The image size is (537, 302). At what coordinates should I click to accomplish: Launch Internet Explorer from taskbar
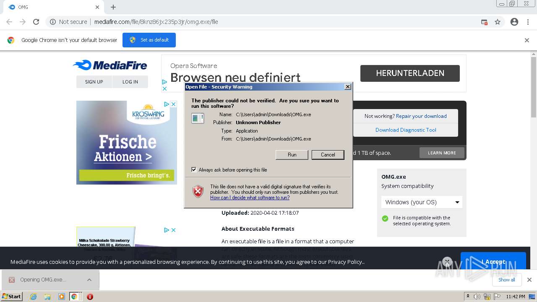tap(33, 297)
